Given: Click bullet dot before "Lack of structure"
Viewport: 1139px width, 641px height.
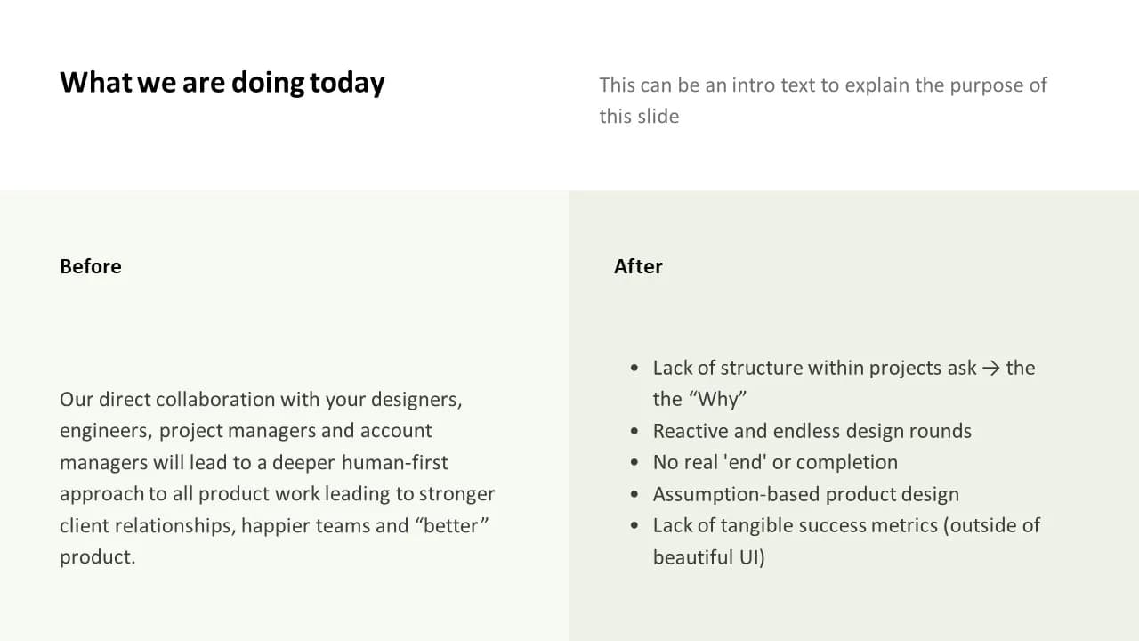Looking at the screenshot, I should [x=634, y=368].
